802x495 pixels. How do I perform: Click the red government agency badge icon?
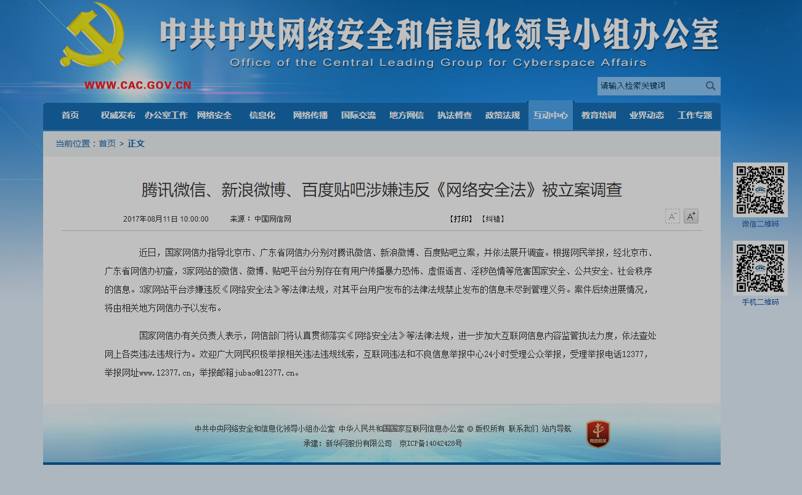click(597, 434)
